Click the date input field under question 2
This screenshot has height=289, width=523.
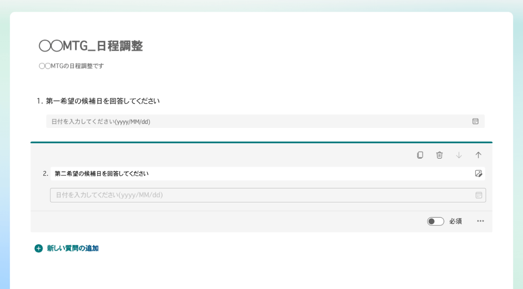pos(261,195)
